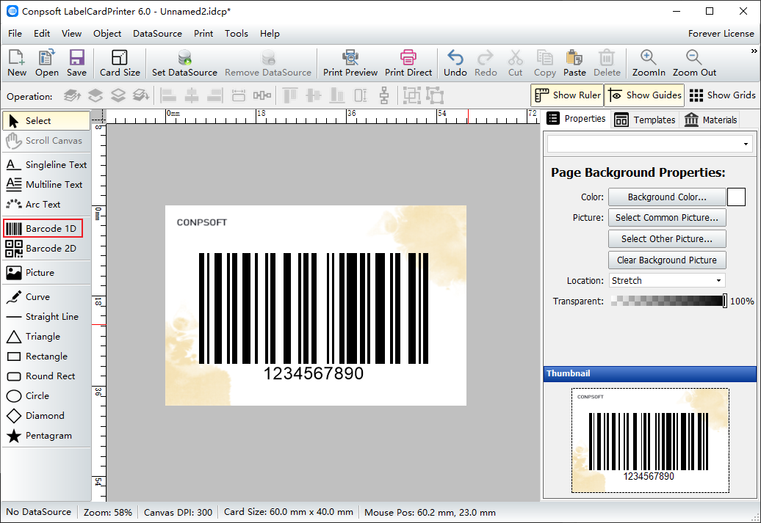
Task: Open the View menu
Action: click(x=71, y=34)
